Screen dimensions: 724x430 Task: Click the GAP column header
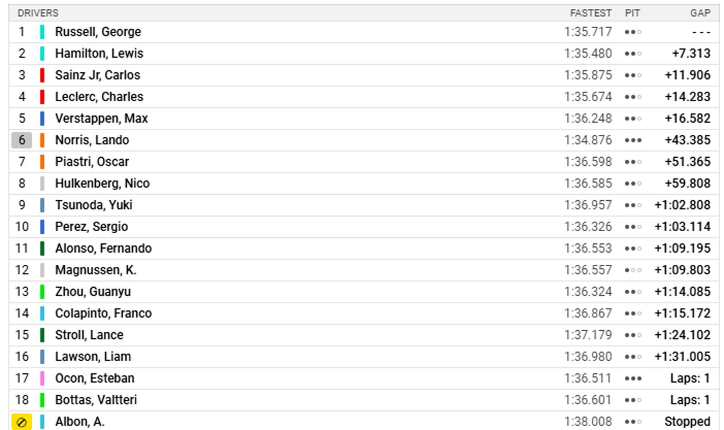click(x=700, y=13)
